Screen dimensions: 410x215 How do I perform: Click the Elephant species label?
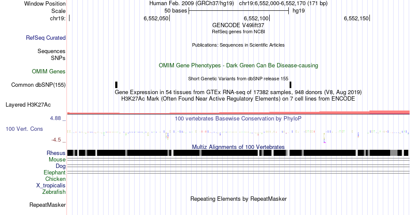click(55, 172)
